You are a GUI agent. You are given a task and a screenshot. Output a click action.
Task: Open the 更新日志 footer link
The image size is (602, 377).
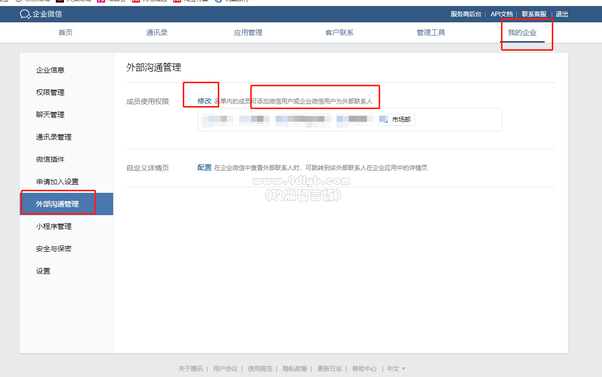pos(329,368)
